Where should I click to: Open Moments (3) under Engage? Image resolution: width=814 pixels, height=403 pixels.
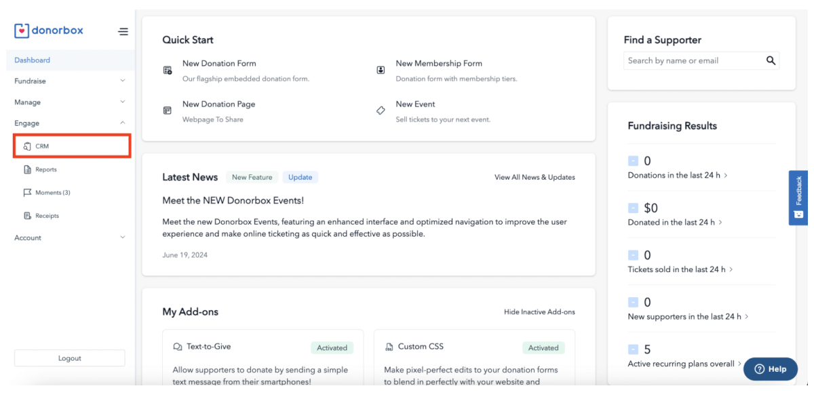tap(53, 193)
